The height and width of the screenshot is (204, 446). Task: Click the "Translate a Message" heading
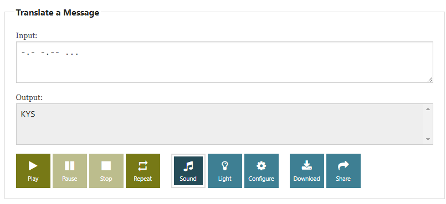[58, 13]
